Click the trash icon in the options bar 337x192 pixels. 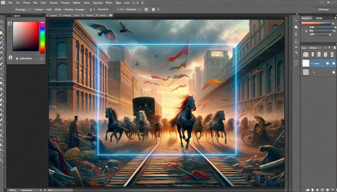click(x=153, y=9)
